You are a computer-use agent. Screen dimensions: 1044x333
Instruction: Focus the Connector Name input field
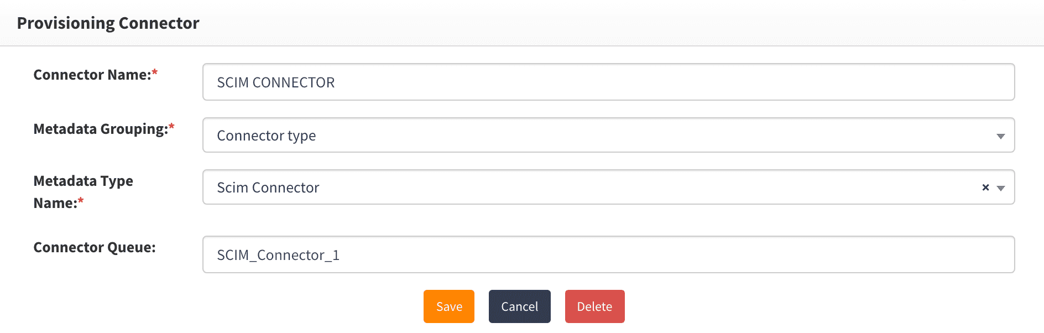coord(608,82)
